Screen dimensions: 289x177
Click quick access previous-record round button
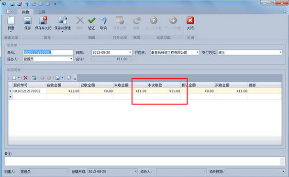tap(41, 4)
